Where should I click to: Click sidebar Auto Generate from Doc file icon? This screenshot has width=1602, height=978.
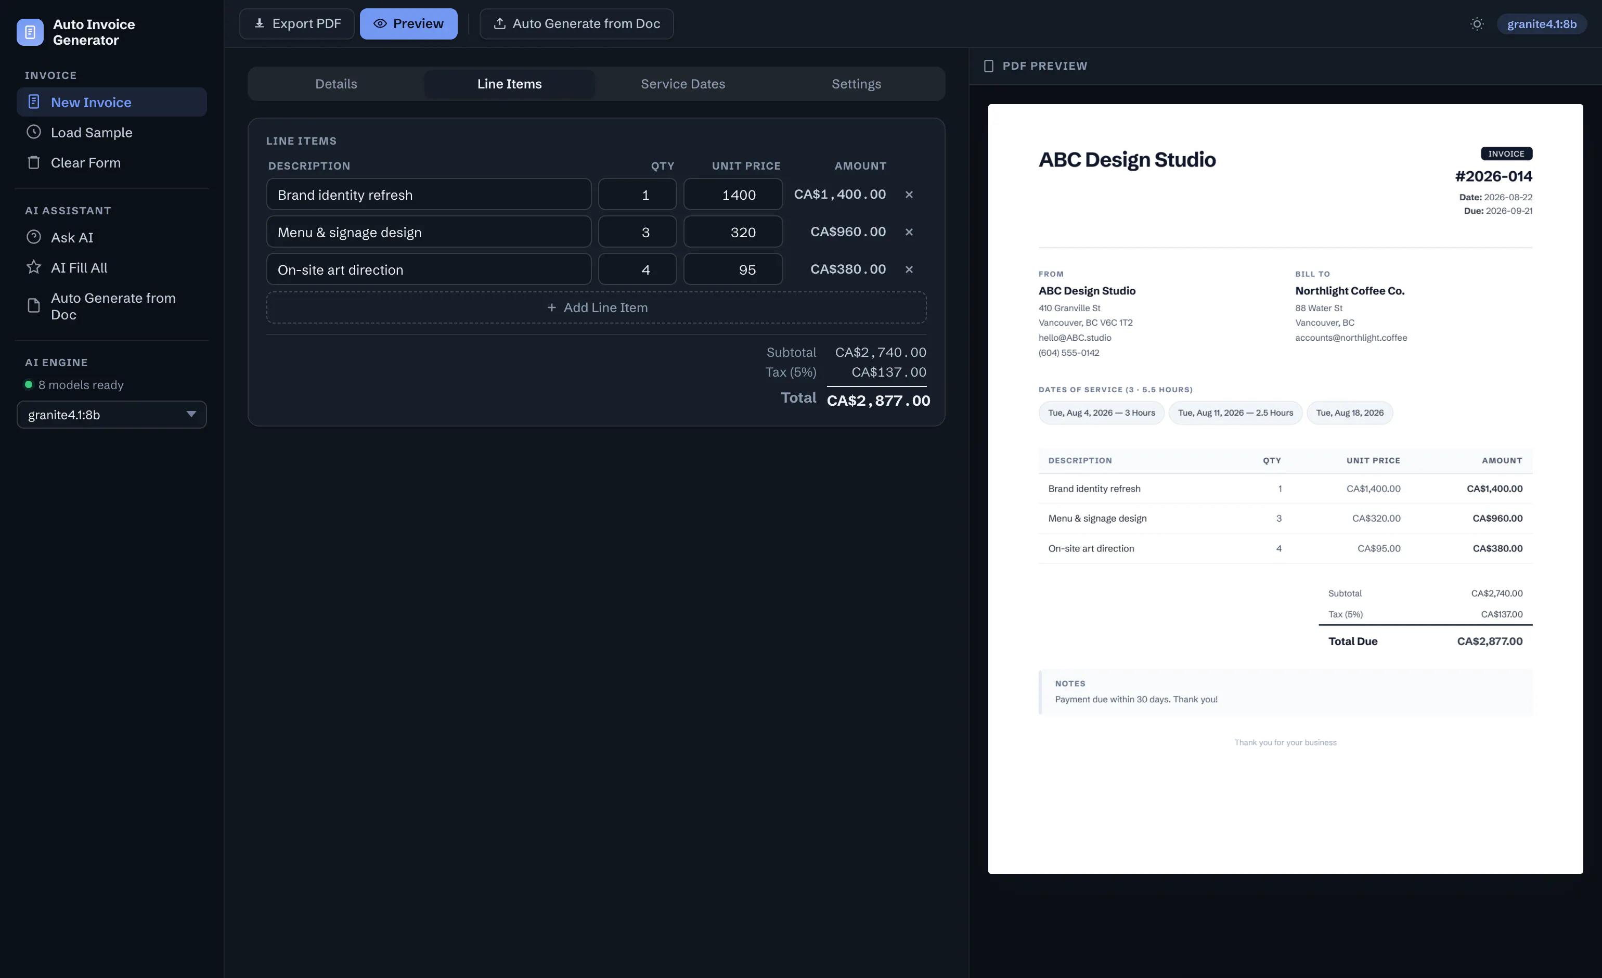click(34, 306)
